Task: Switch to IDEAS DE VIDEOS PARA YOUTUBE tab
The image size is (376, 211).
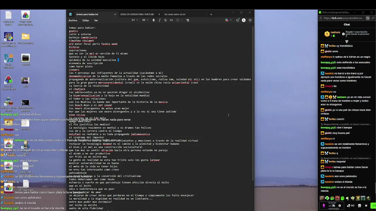Action: [x=137, y=14]
